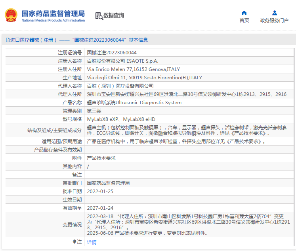Click the 超声诊断系统 product name cell
296x251 pixels.
tap(134, 102)
